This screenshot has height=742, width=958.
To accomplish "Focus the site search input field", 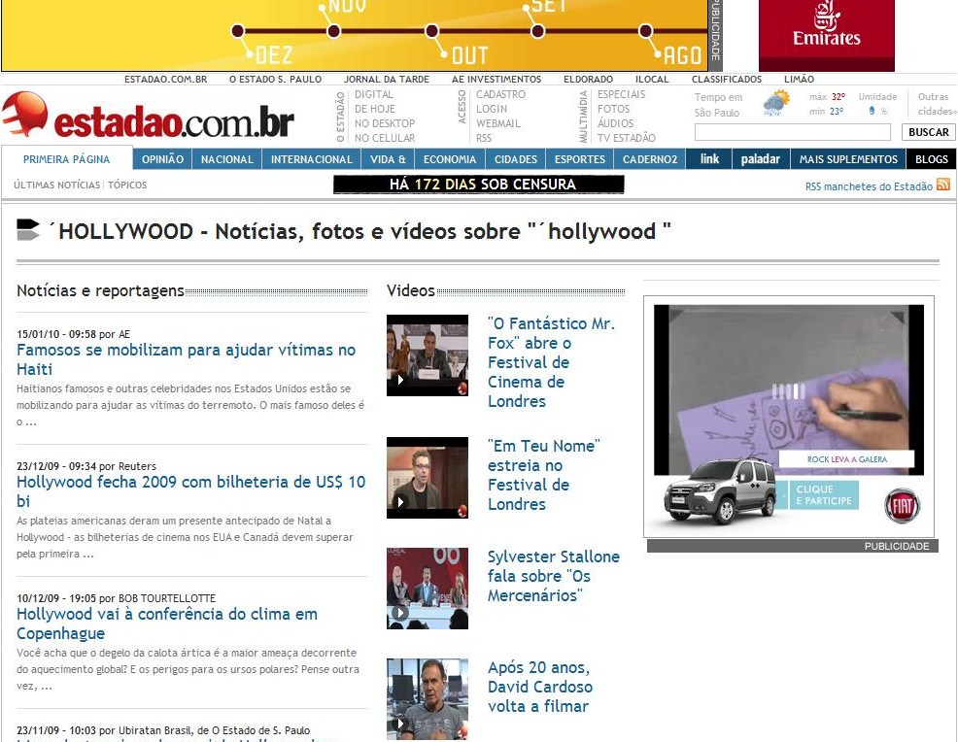I will 793,132.
